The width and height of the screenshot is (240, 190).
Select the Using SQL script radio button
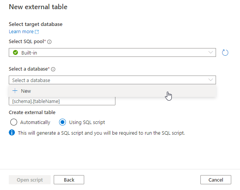coord(62,122)
